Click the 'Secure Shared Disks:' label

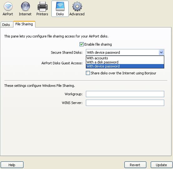67,52
